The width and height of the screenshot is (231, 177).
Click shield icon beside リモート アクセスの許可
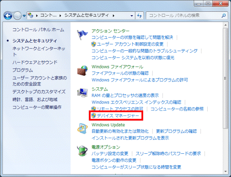coord(94,109)
